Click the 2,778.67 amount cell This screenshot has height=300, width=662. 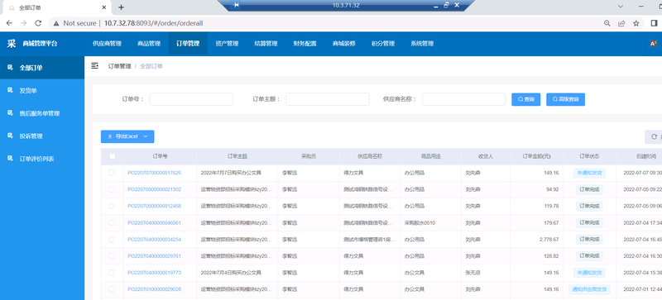click(x=549, y=239)
